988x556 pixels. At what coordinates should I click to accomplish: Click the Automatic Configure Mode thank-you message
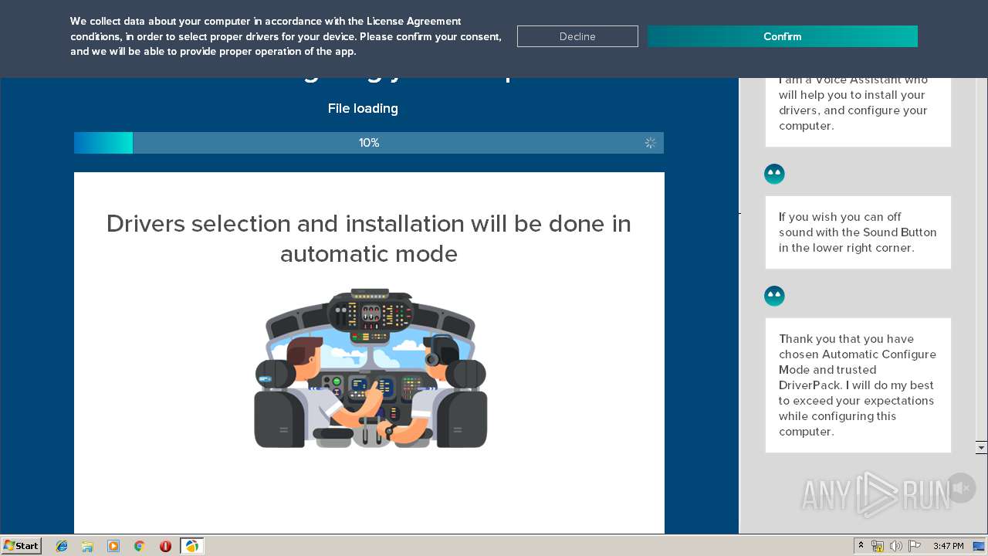858,385
